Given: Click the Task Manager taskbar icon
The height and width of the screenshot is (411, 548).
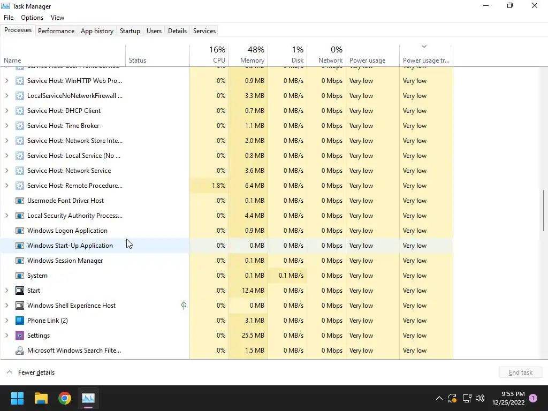Looking at the screenshot, I should click(88, 398).
